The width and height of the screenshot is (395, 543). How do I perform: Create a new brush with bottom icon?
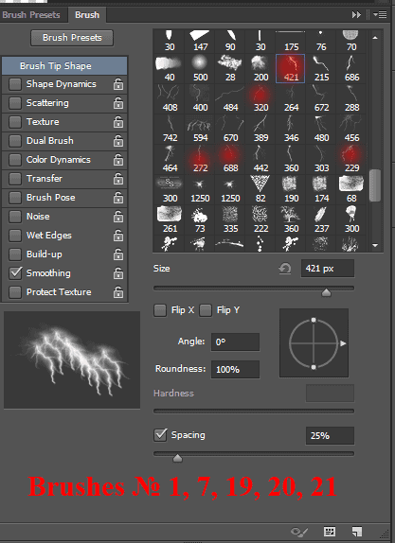pos(356,532)
